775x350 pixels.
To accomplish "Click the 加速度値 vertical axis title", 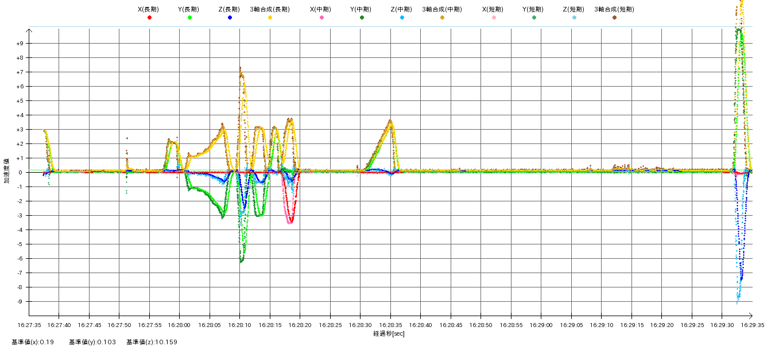I will pyautogui.click(x=7, y=171).
